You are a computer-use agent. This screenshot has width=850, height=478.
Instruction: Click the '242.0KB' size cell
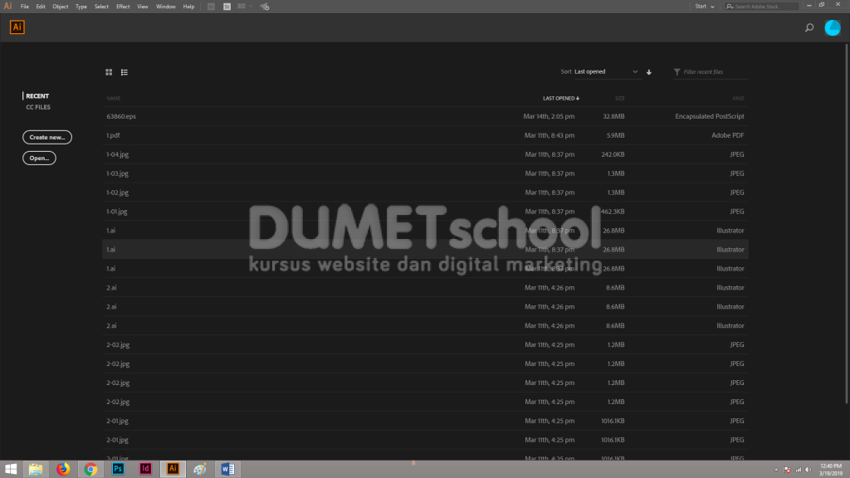click(613, 154)
